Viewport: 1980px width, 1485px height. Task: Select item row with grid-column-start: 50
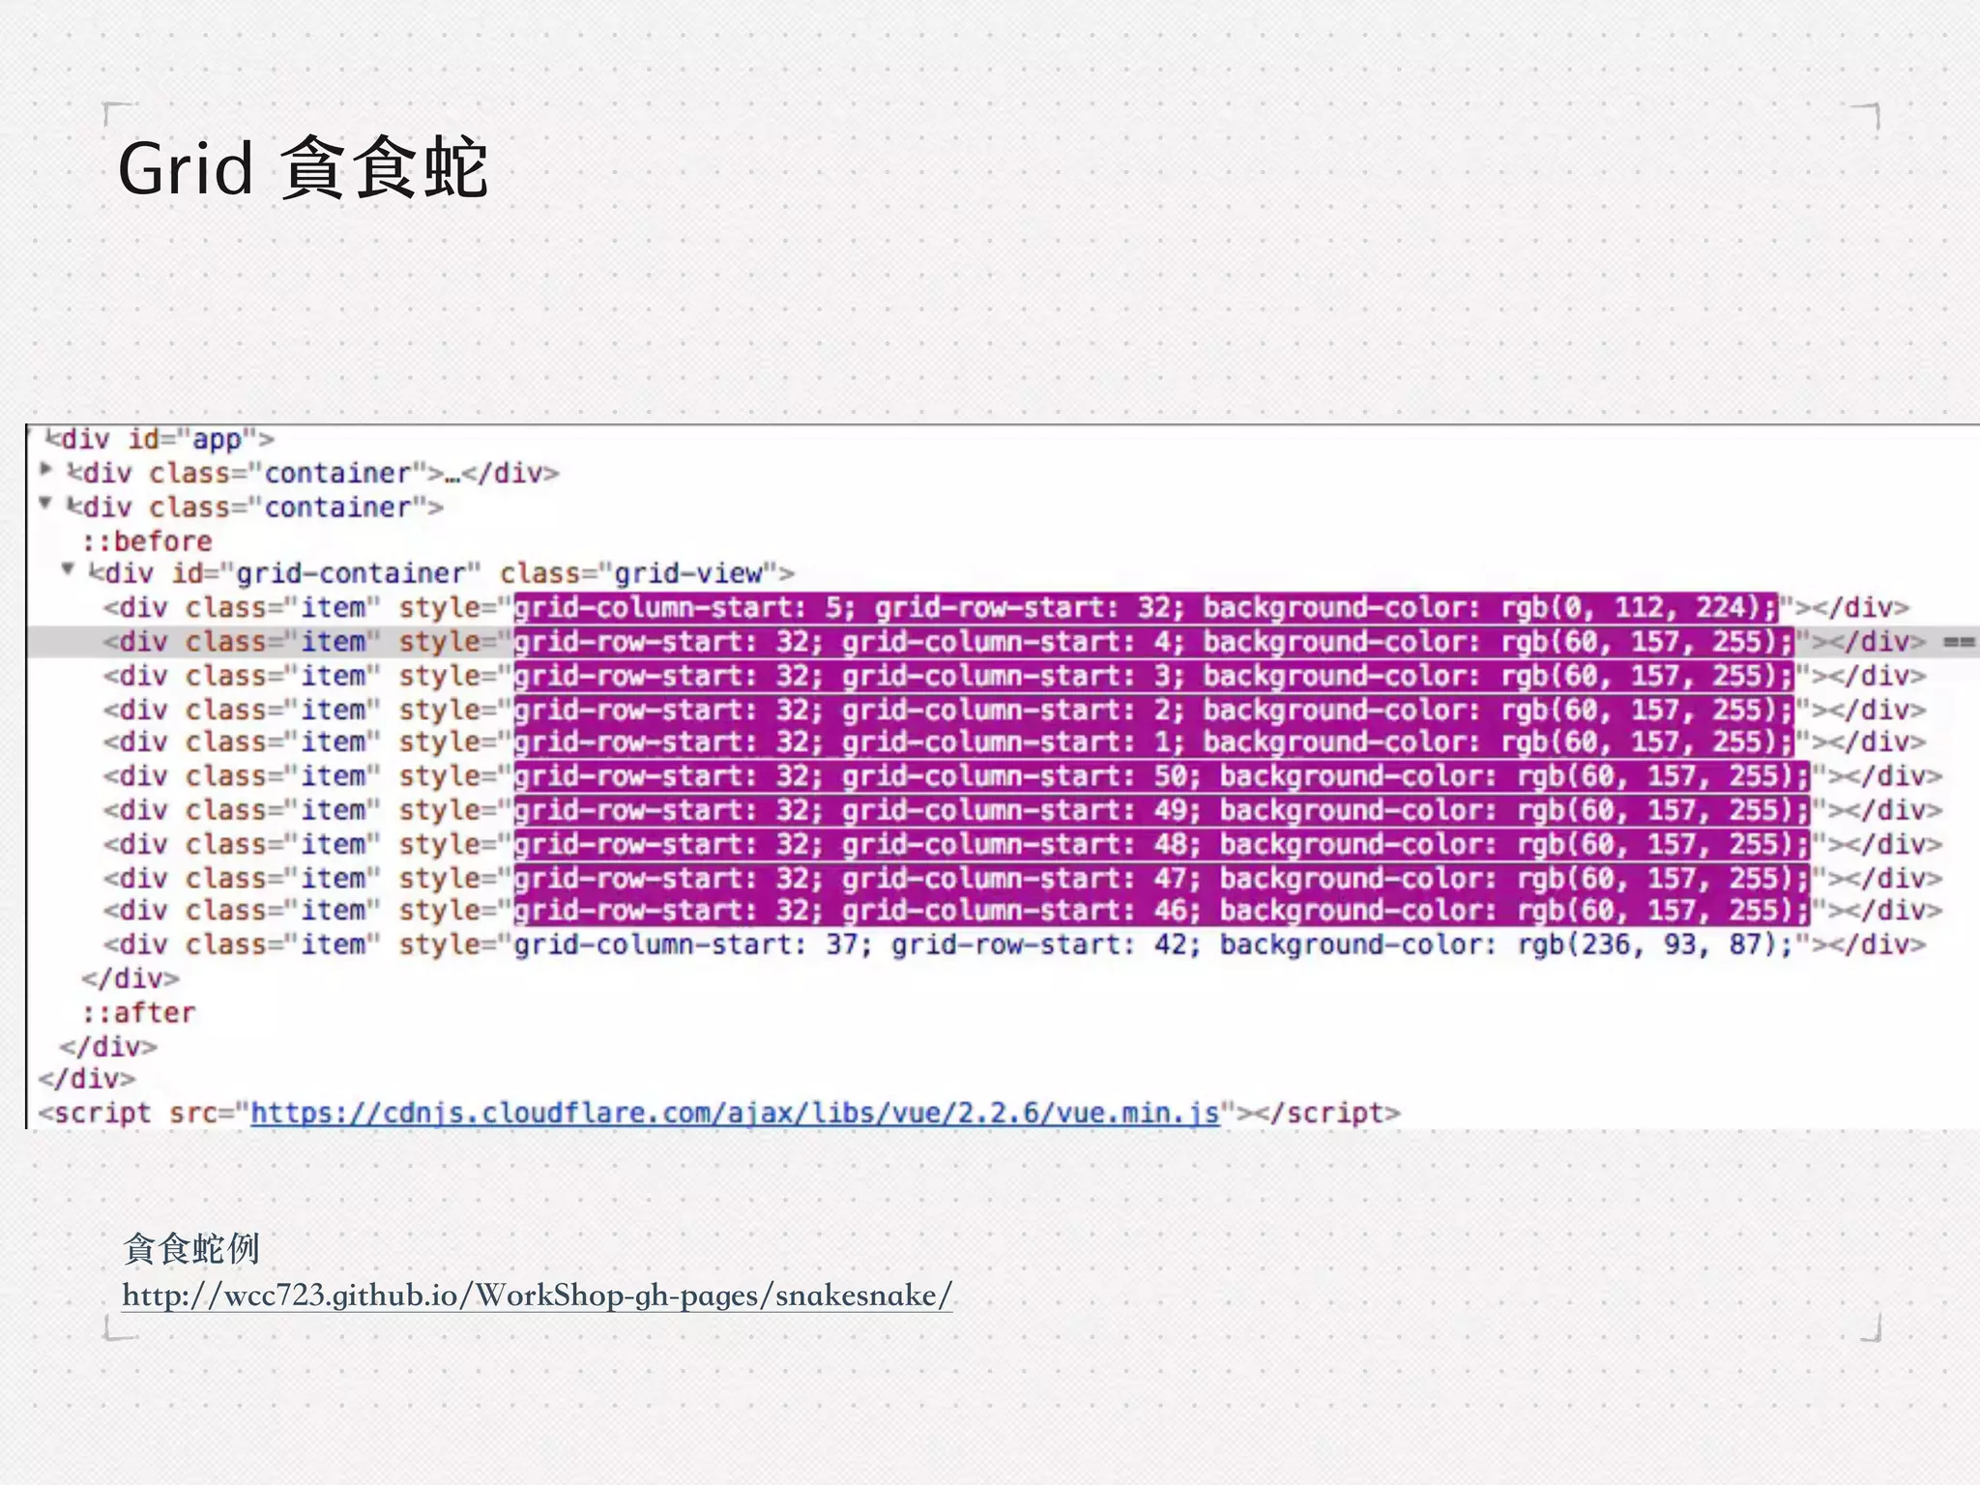tap(1023, 776)
